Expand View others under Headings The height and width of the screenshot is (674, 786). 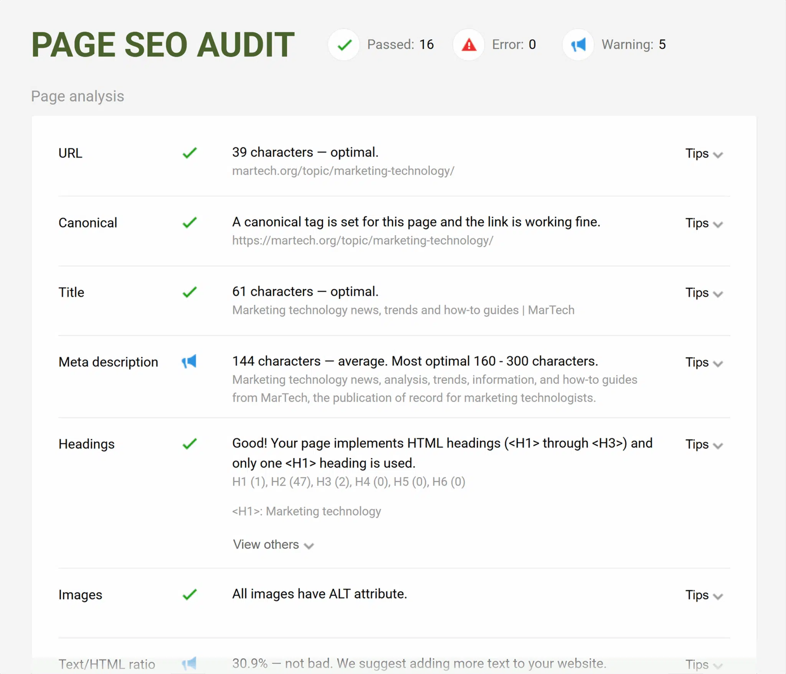coord(274,545)
